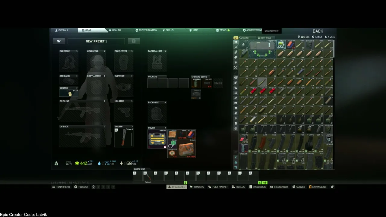
Task: Toggle the lock icon in stash sidebar
Action: (236, 162)
